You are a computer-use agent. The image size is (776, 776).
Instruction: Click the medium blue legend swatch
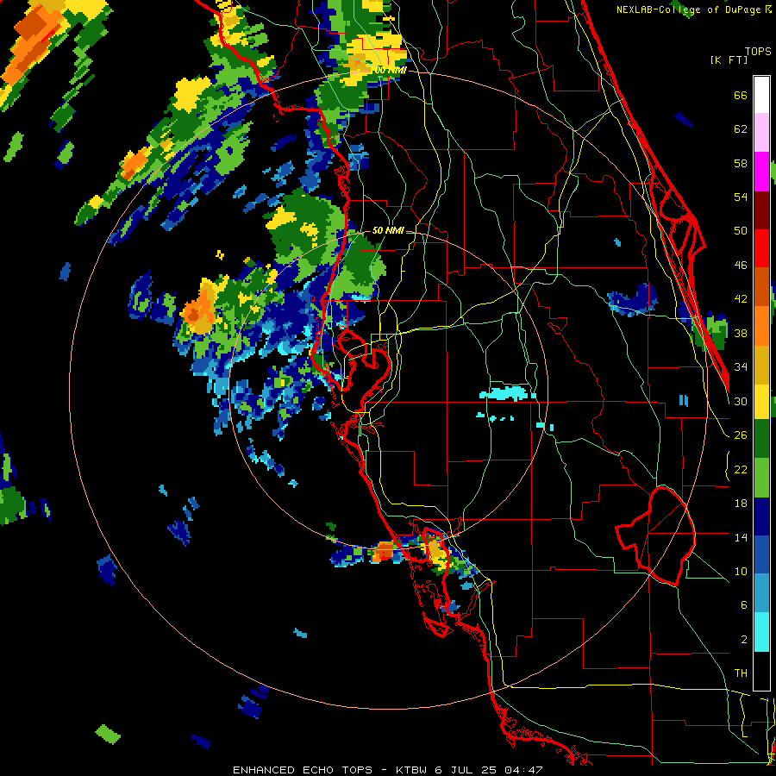click(761, 554)
